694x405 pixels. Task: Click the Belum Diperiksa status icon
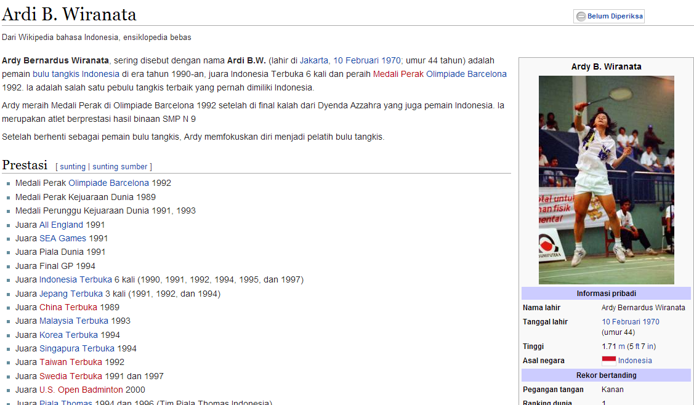[x=581, y=17]
